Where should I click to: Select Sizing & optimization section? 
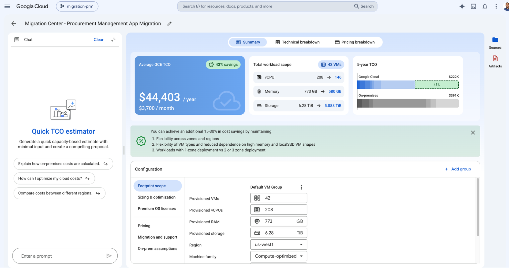coord(157,197)
